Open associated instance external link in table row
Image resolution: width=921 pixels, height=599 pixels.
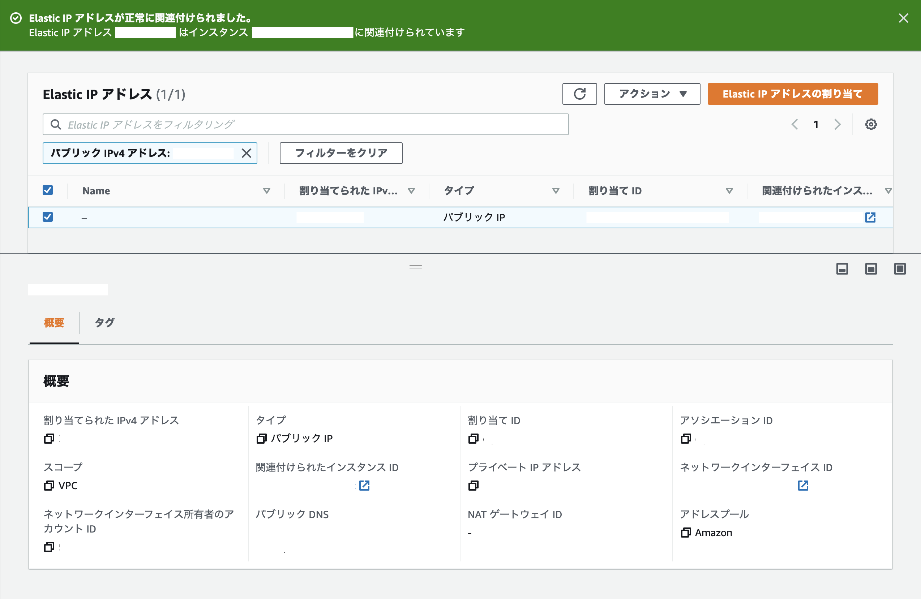click(870, 217)
